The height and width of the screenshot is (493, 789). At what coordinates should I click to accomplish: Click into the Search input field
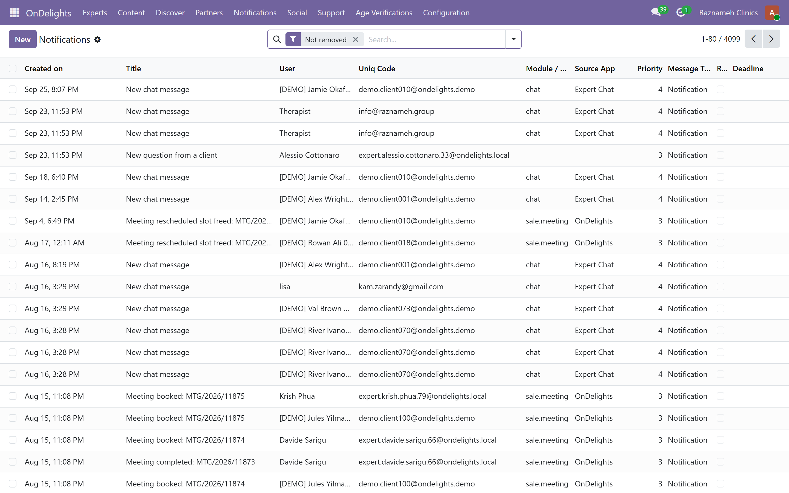click(x=435, y=39)
